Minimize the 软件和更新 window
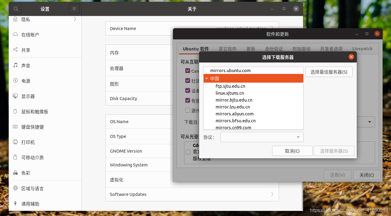This screenshot has height=216, width=391. [356, 34]
